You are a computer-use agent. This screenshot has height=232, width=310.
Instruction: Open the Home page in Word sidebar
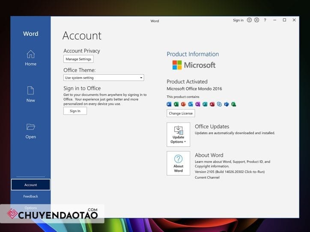31,58
